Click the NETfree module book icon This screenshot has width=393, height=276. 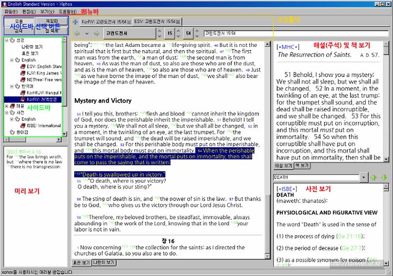click(x=23, y=80)
